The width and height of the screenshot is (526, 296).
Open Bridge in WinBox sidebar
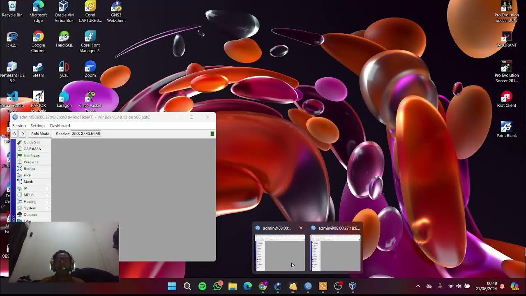tap(29, 169)
